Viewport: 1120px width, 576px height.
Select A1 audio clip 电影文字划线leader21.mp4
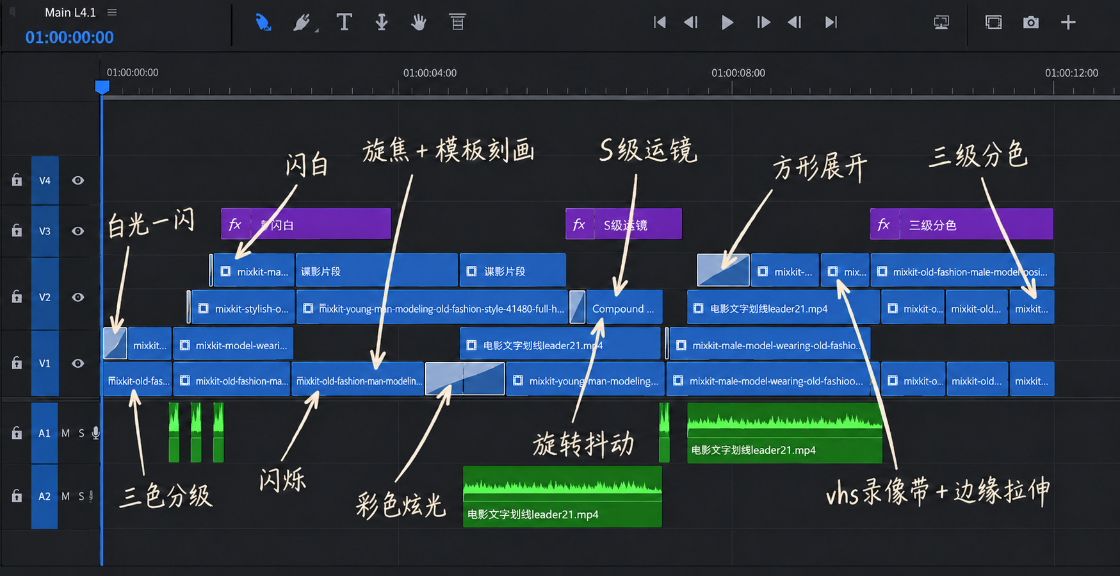tap(784, 433)
